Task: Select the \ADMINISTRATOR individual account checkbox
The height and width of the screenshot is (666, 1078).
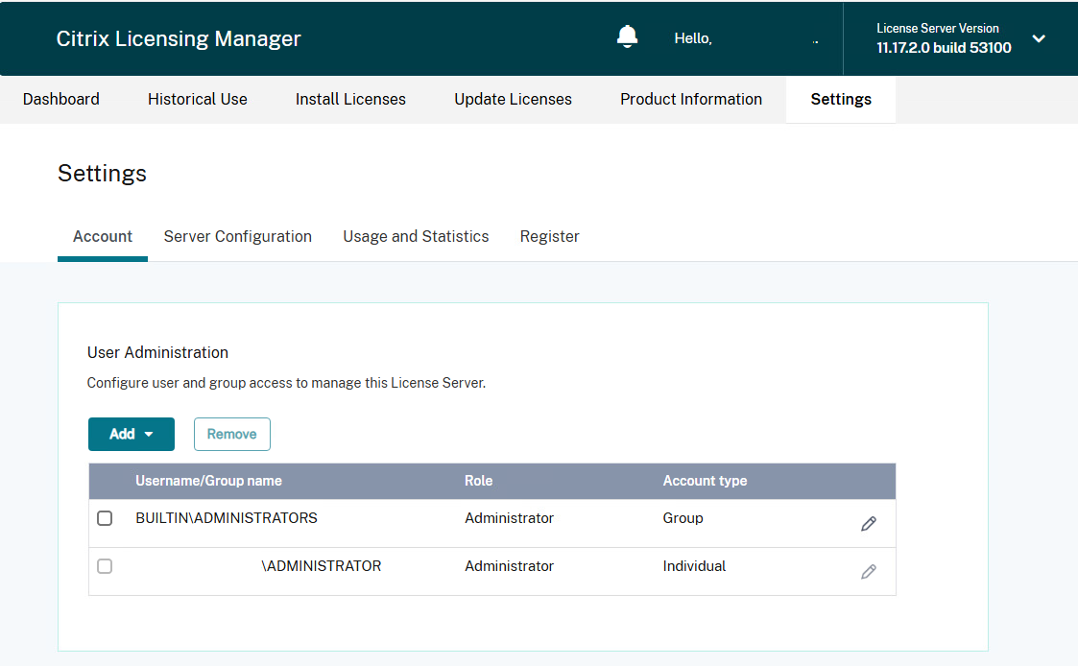Action: (105, 566)
